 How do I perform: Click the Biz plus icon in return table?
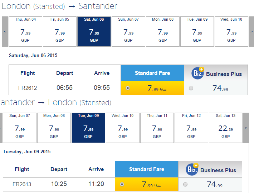192,169
